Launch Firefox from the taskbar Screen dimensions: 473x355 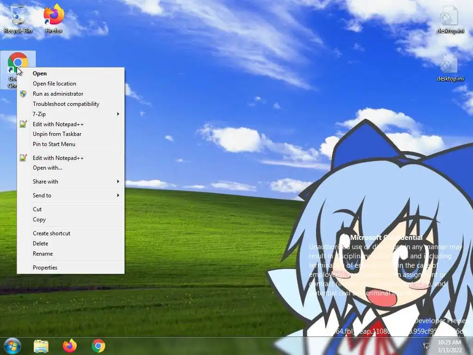click(70, 346)
